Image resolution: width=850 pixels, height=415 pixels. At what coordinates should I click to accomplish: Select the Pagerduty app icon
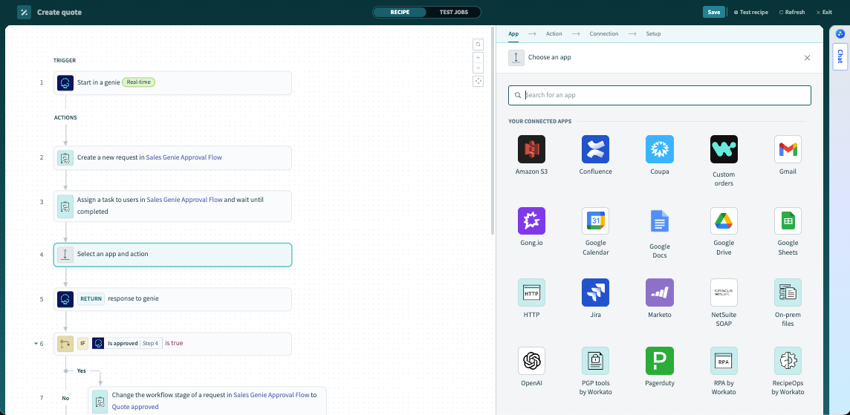point(659,360)
